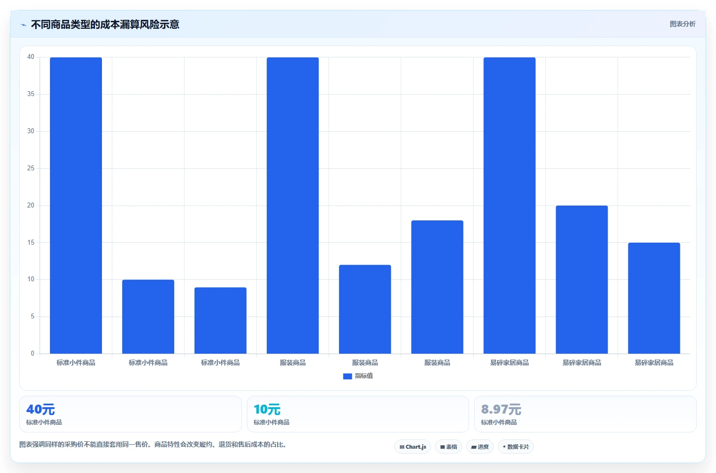
Task: Click the 服装商品 bar valued 18
Action: 437,287
